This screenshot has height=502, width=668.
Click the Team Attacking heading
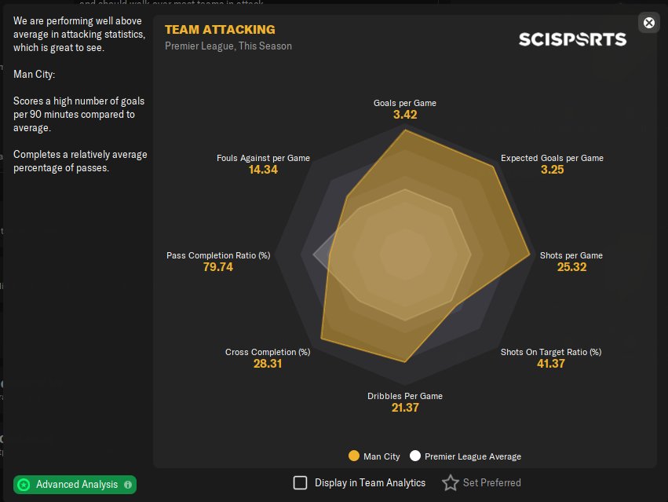[220, 30]
